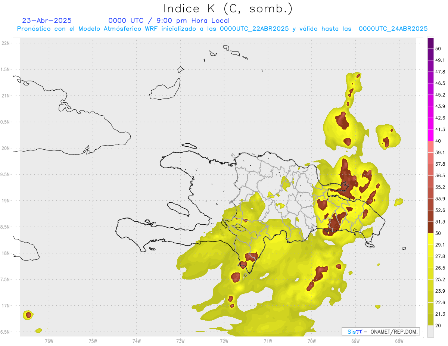Click the colorbar label '39.1'

coord(440,153)
